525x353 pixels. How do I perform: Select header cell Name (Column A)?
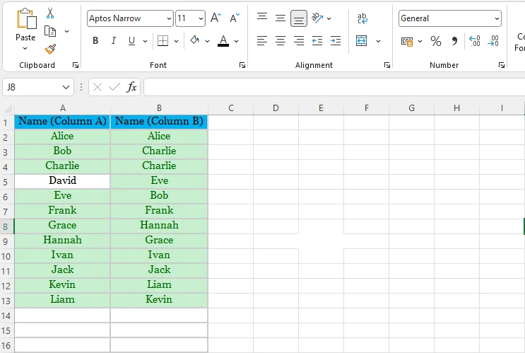coord(63,122)
